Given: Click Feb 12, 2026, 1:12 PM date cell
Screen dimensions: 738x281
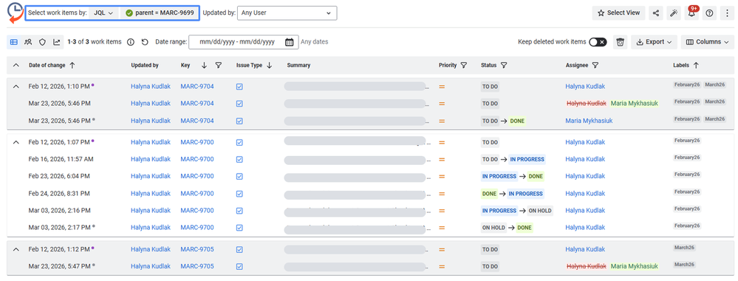Looking at the screenshot, I should (x=59, y=249).
